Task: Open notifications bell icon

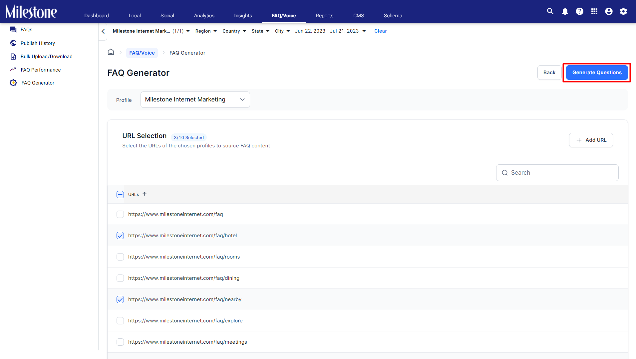Action: [565, 11]
